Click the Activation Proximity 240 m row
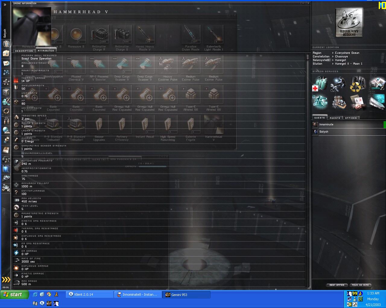The width and height of the screenshot is (386, 308). [159, 162]
